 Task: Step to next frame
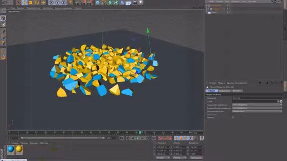click(143, 138)
